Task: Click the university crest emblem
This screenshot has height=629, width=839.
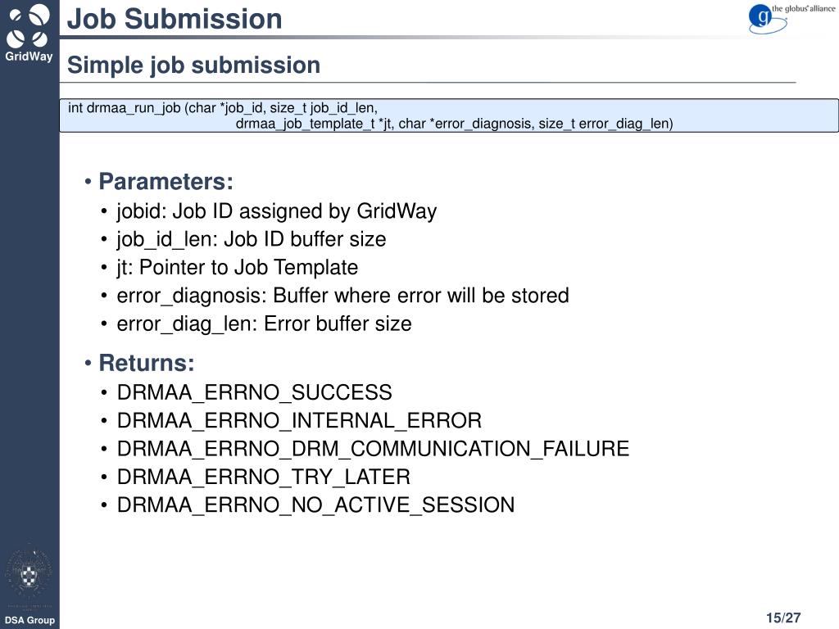Action: tap(29, 573)
